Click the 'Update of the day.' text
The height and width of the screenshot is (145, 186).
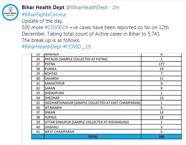click(x=43, y=21)
